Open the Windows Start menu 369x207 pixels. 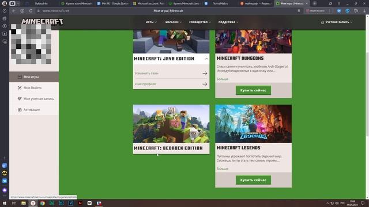(5, 203)
